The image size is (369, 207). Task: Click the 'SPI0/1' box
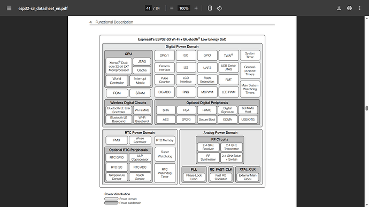(165, 55)
